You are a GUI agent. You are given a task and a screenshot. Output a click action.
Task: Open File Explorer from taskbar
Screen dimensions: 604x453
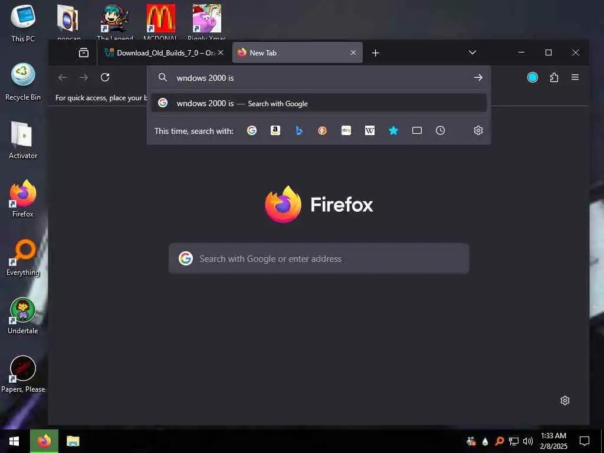(x=73, y=441)
